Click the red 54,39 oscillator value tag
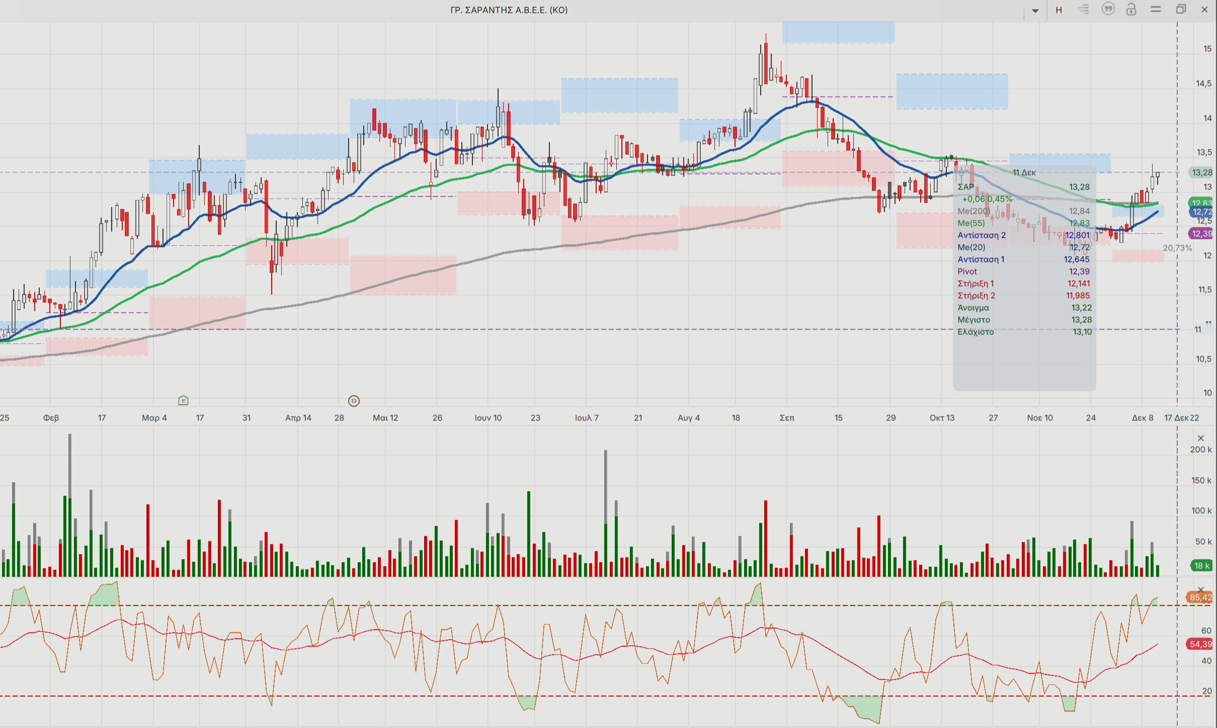 pyautogui.click(x=1200, y=644)
